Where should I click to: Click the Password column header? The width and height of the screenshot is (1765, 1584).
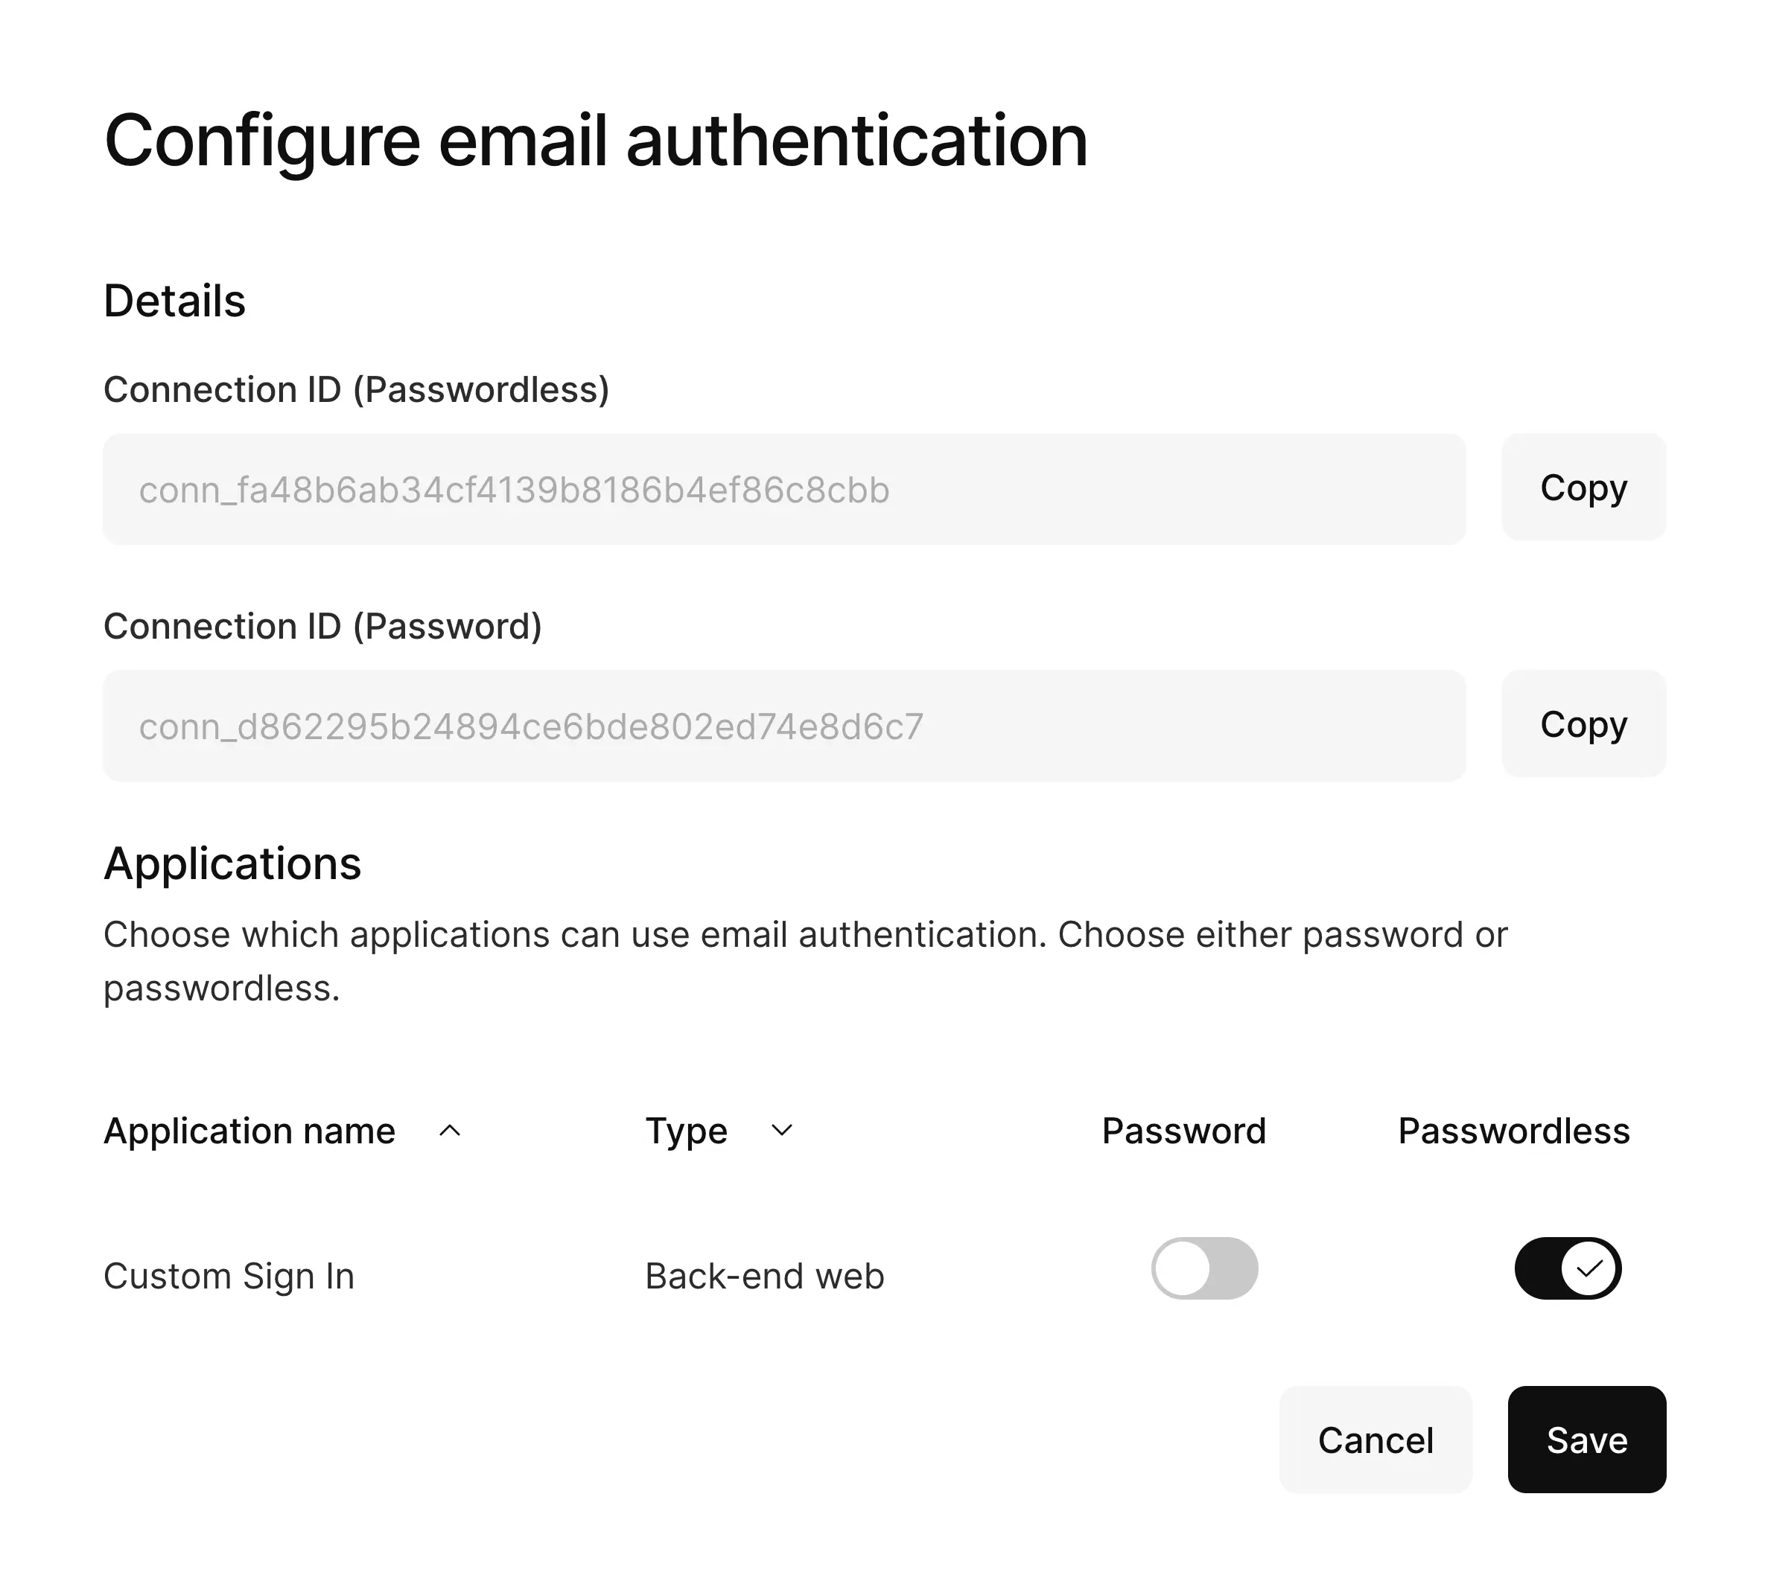[1183, 1131]
